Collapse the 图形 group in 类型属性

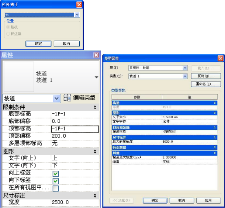click(215, 113)
